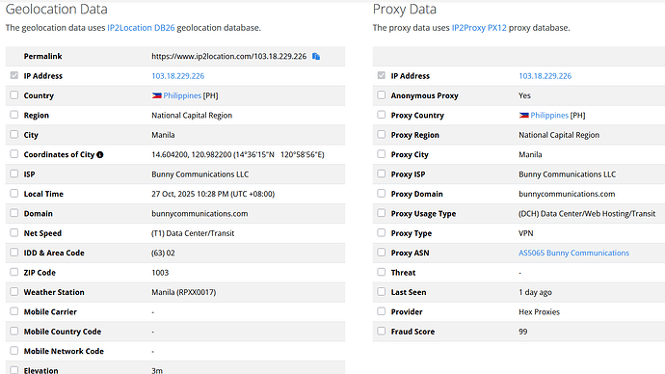The width and height of the screenshot is (665, 374).
Task: Check the Threat checkbox
Action: (382, 272)
